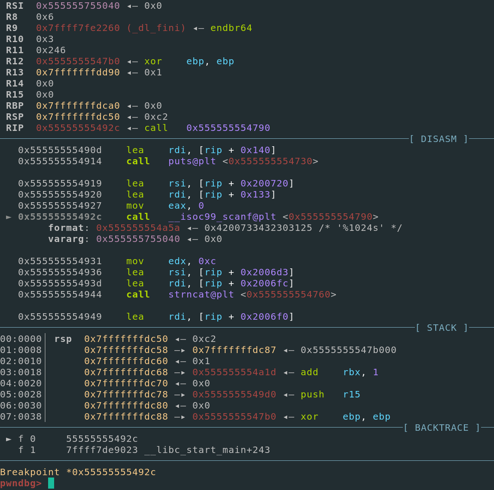This screenshot has height=490, width=494.
Task: Click the _dl_fini symbol in R9
Action: point(156,28)
